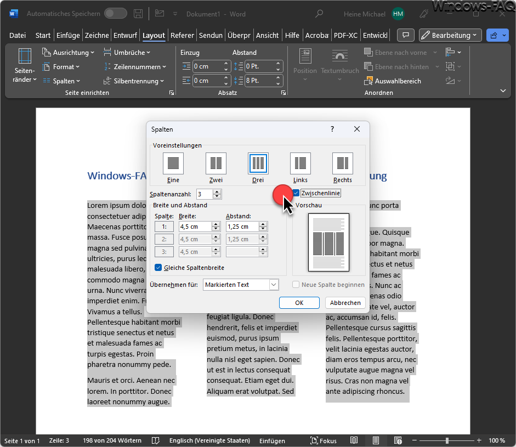Click the HM account avatar
The height and width of the screenshot is (447, 516).
point(398,14)
